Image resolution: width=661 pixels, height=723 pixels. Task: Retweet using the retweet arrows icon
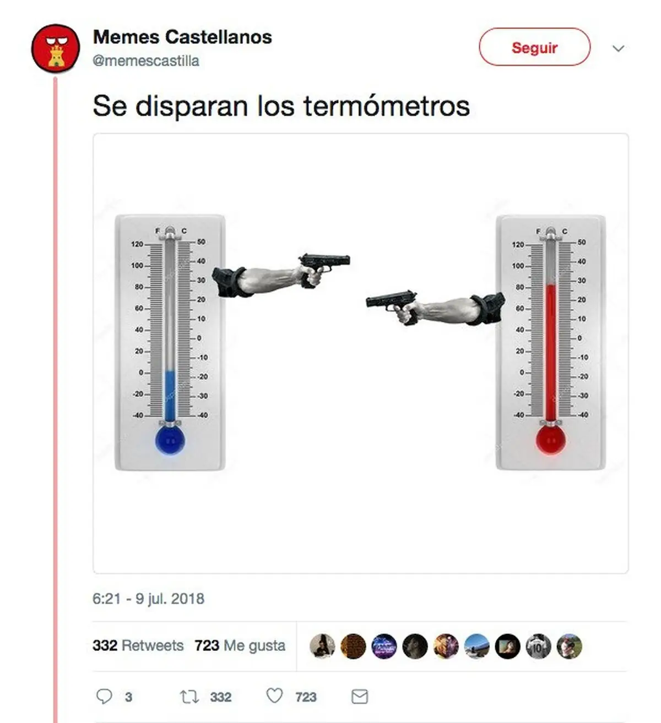click(x=189, y=697)
